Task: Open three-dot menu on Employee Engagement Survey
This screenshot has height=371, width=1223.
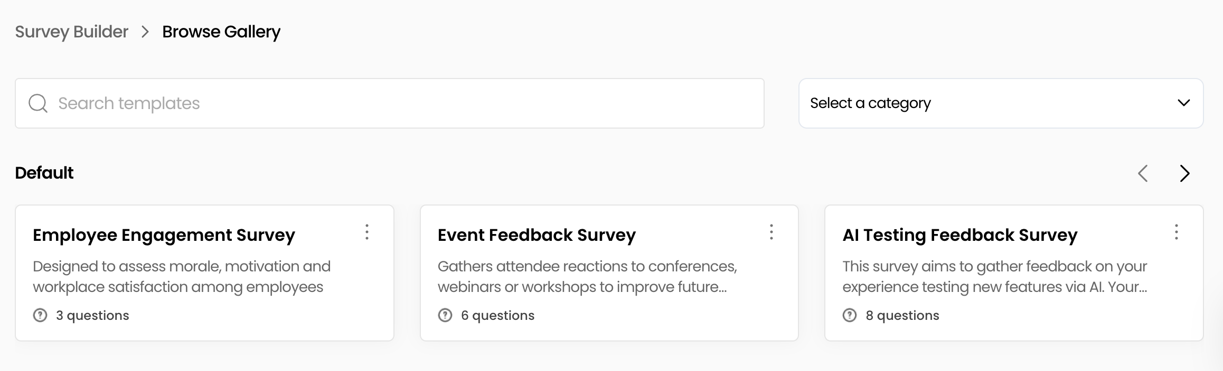Action: pyautogui.click(x=367, y=232)
